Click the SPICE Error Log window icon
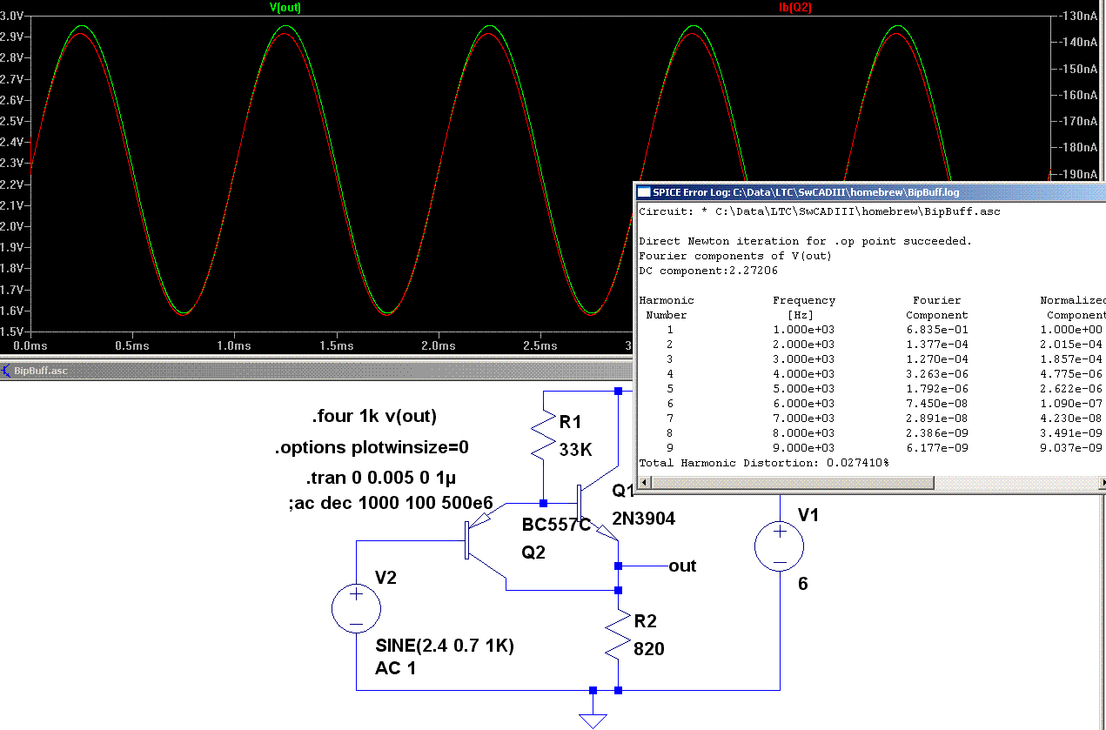Viewport: 1106px width, 730px height. pyautogui.click(x=644, y=191)
